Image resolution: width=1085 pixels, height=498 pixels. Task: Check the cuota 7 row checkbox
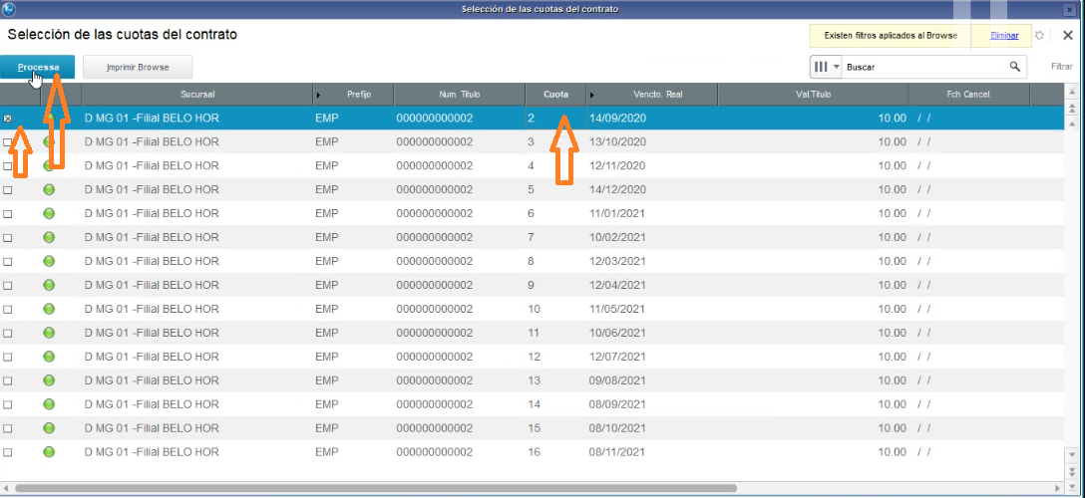point(8,238)
